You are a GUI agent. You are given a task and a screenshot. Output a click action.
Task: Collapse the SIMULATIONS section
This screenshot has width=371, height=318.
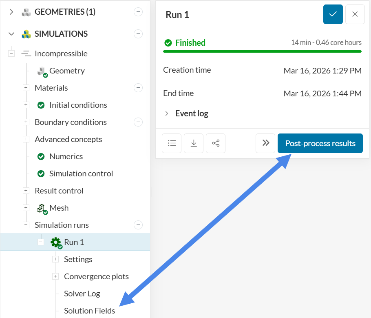coord(11,34)
